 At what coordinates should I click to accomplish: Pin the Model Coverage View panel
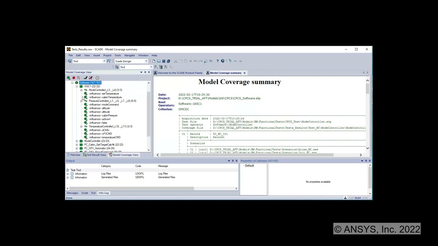[x=145, y=72]
